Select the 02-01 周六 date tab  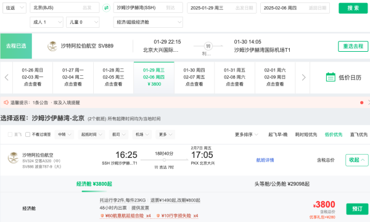[x=275, y=77]
